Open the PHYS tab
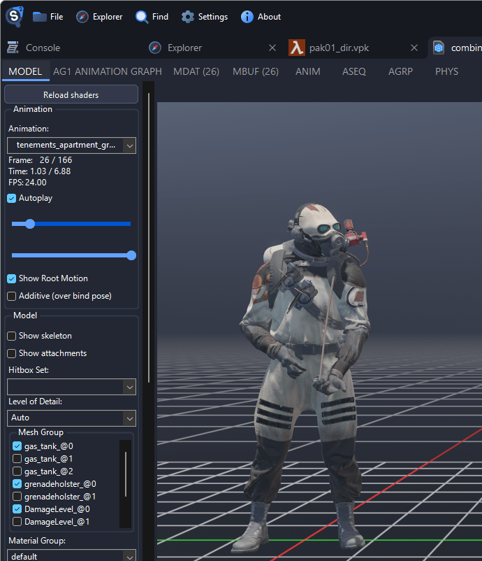The width and height of the screenshot is (482, 561). [446, 71]
